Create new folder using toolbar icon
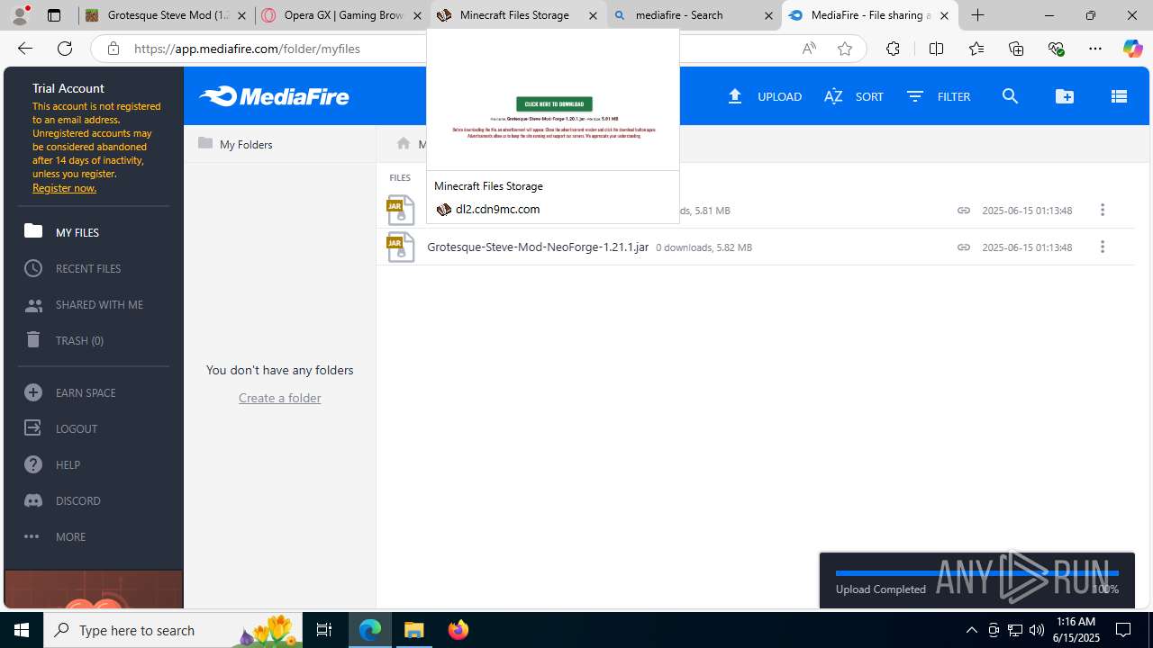The width and height of the screenshot is (1153, 648). pyautogui.click(x=1065, y=96)
